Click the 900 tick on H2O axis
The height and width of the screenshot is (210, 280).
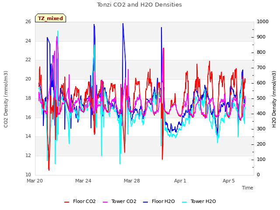click(261, 37)
